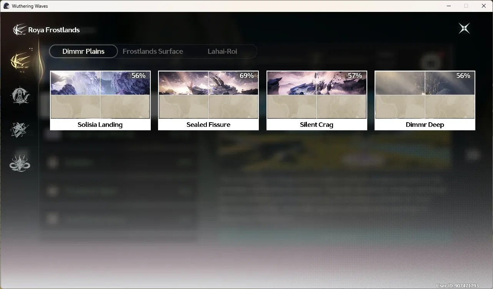
Task: Switch to the Dimmr Plains tab
Action: tap(83, 51)
